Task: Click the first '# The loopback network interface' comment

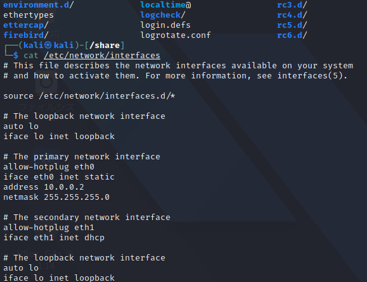Action: [x=84, y=116]
